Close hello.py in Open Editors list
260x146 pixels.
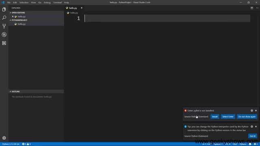pyautogui.click(x=13, y=17)
